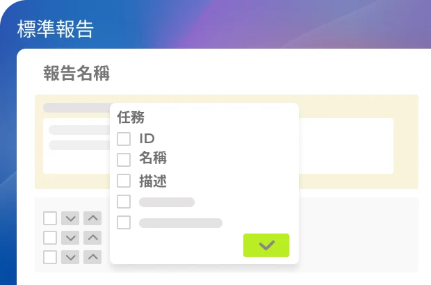Move first row up with chevron

(92, 218)
